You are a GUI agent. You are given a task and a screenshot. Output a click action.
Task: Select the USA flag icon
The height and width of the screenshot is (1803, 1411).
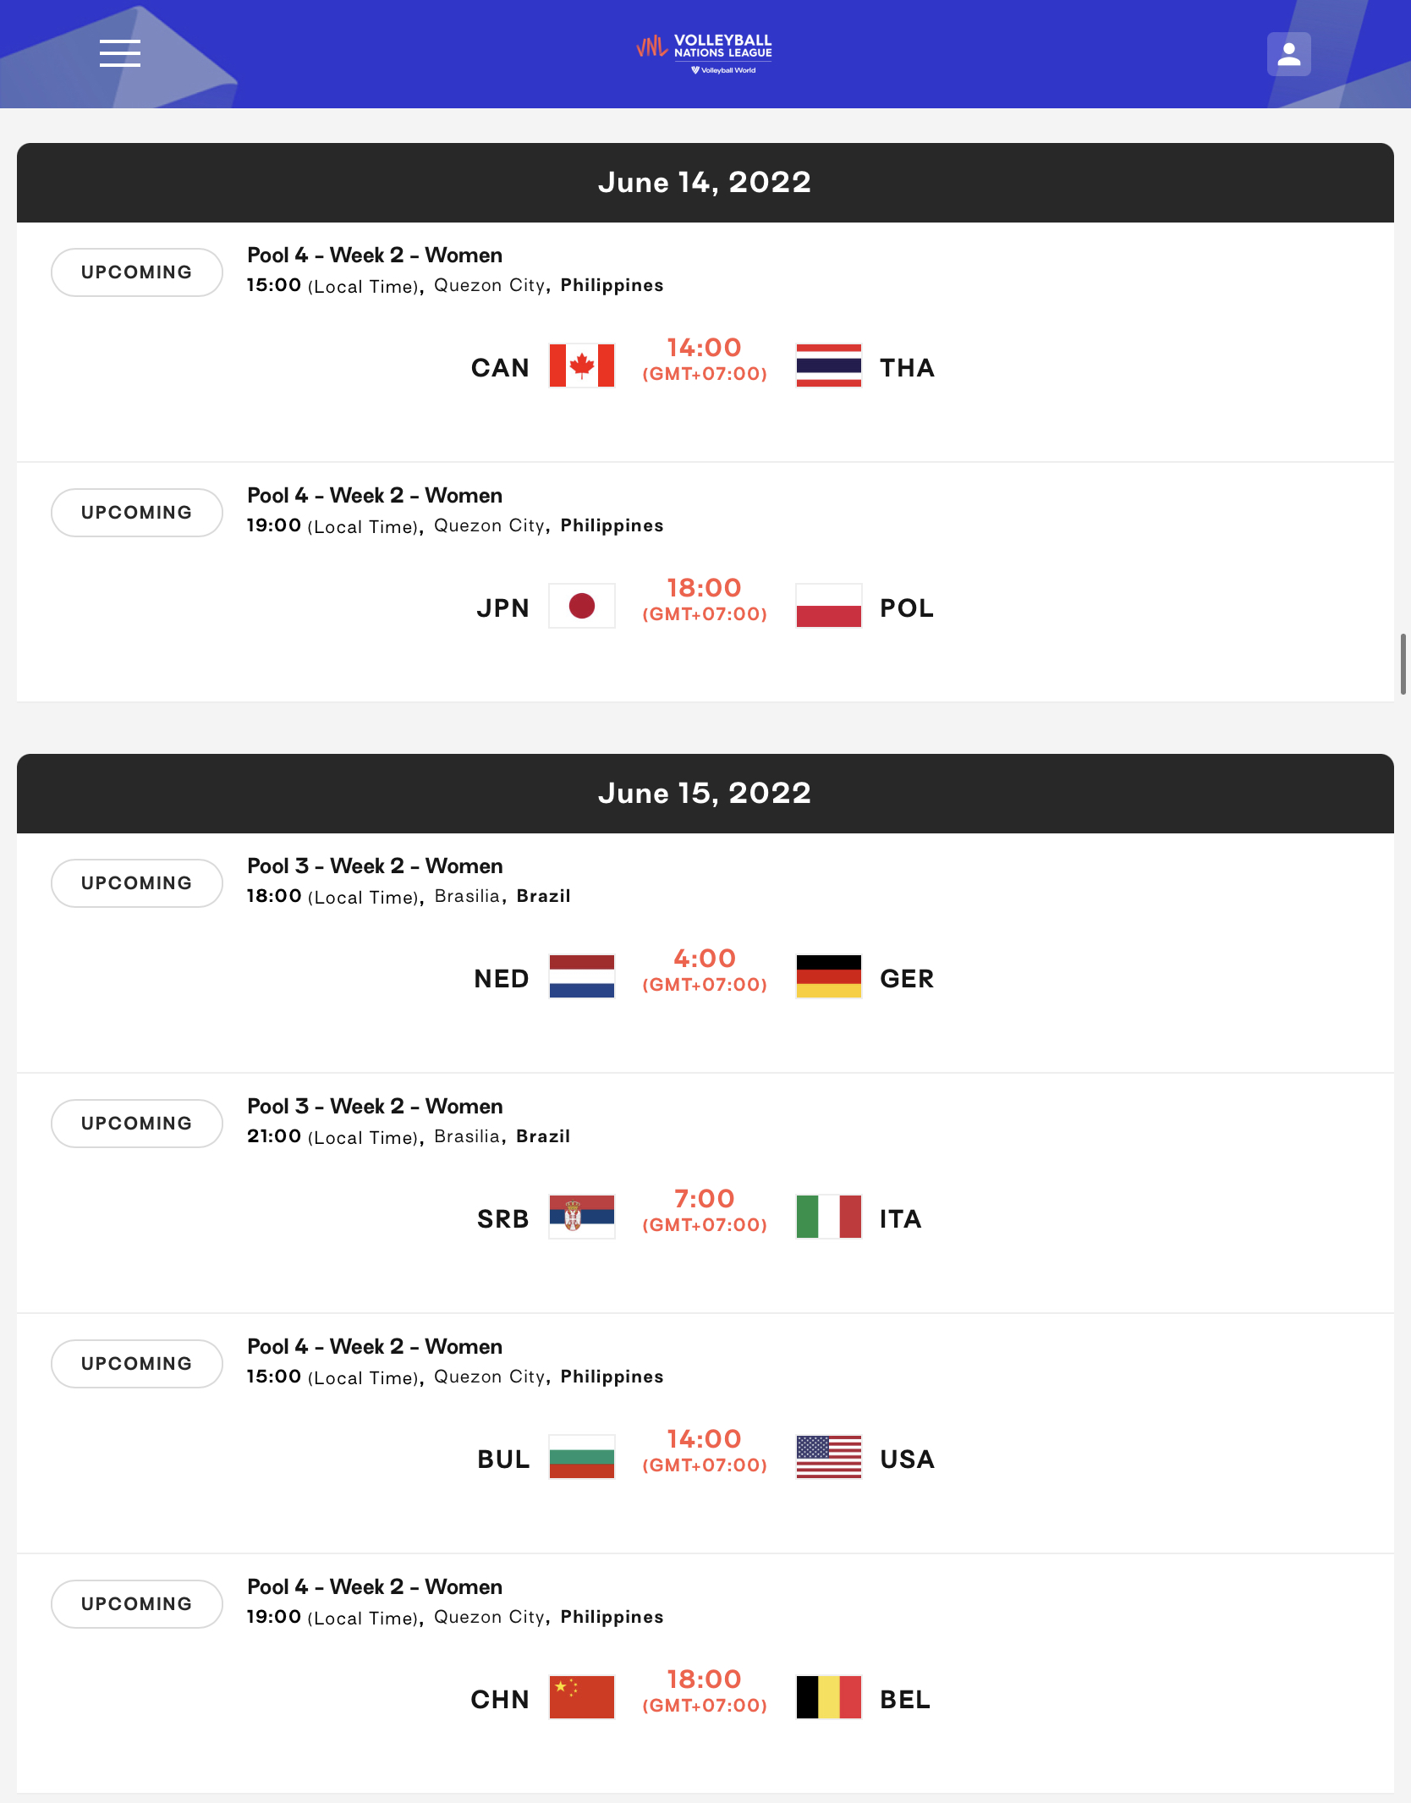829,1457
